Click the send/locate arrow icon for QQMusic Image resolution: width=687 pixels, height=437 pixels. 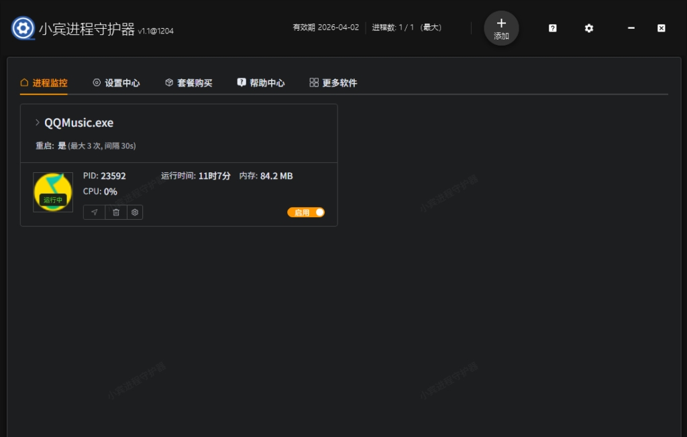[x=94, y=212]
